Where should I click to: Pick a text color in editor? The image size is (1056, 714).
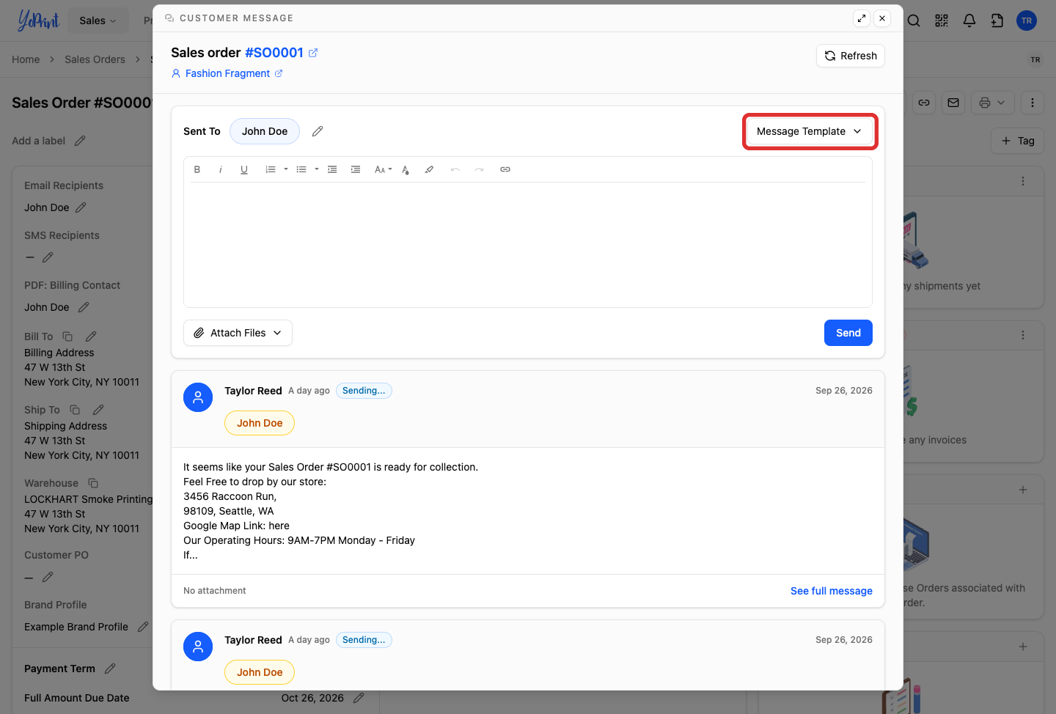(406, 169)
